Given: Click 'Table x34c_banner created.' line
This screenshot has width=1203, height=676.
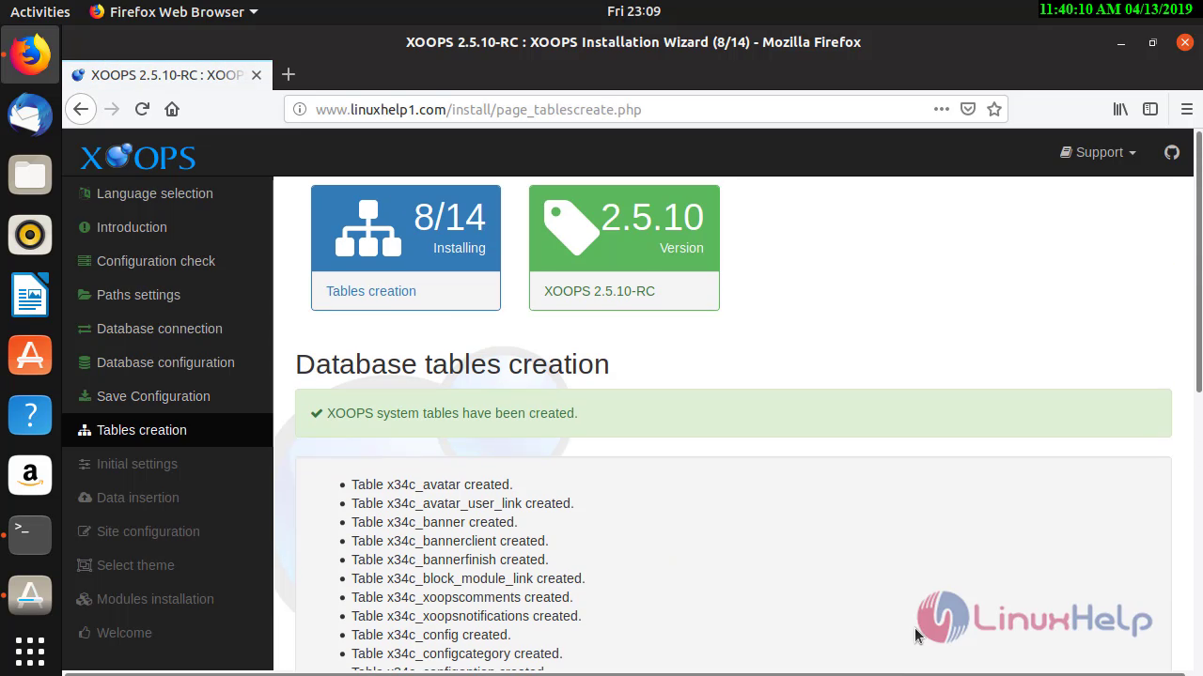Looking at the screenshot, I should 434,522.
